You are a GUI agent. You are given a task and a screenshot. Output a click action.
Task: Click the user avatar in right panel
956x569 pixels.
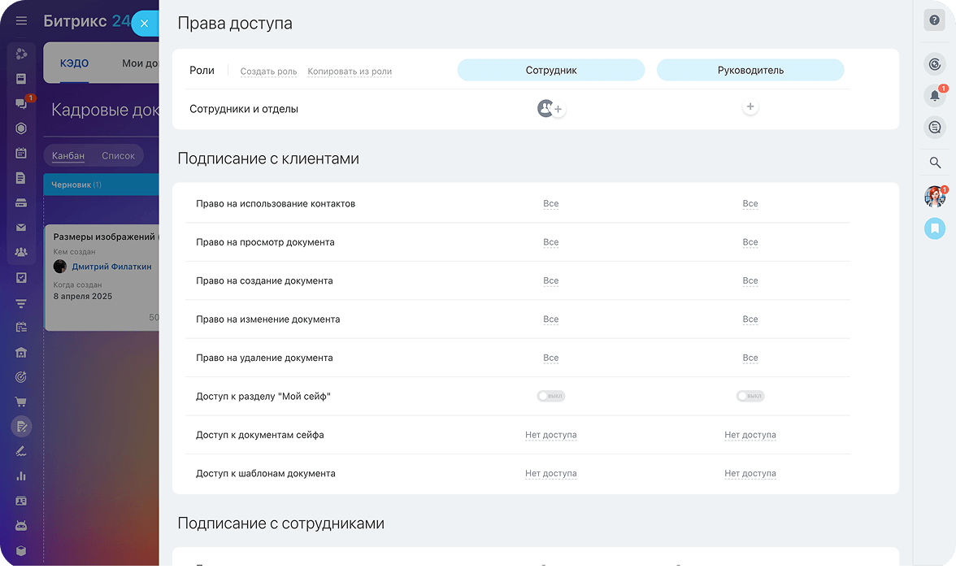tap(934, 197)
